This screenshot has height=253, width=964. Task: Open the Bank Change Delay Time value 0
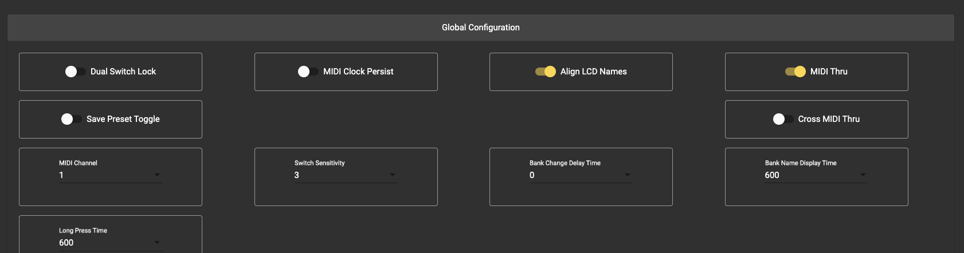coord(573,175)
